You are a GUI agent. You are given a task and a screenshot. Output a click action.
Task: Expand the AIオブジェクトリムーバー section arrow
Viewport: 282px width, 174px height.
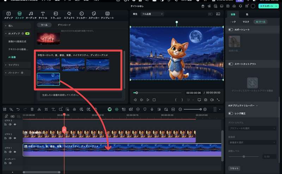257,106
